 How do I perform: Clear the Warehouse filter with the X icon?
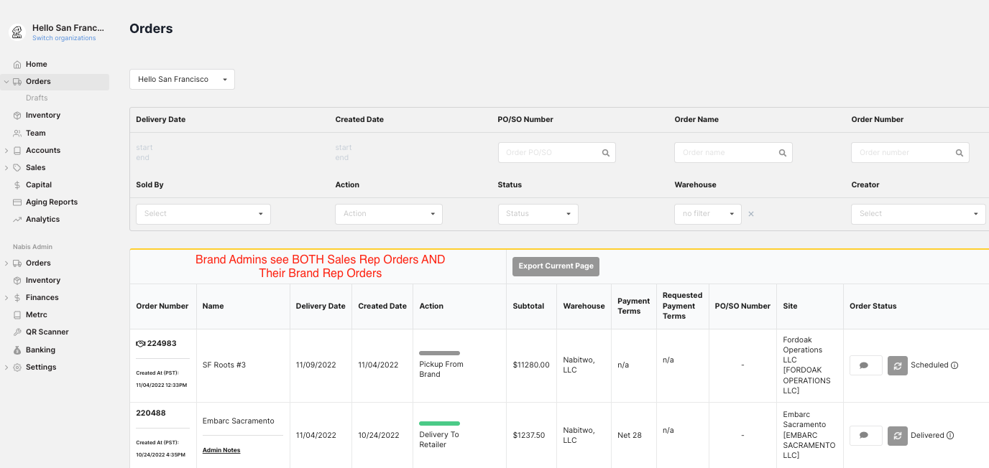[751, 214]
